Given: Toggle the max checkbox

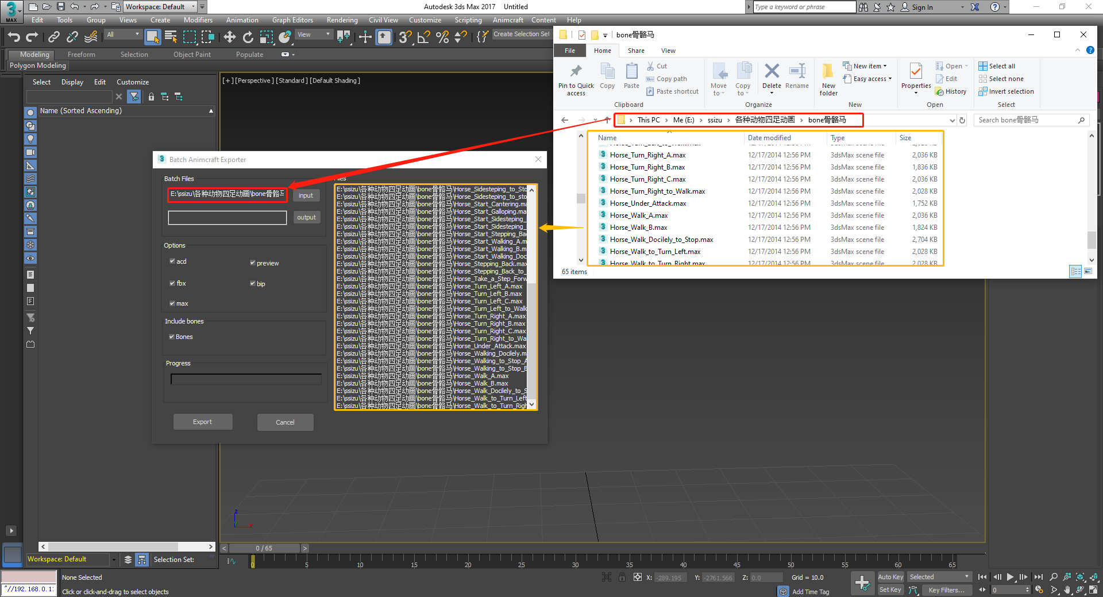Looking at the screenshot, I should coord(172,303).
